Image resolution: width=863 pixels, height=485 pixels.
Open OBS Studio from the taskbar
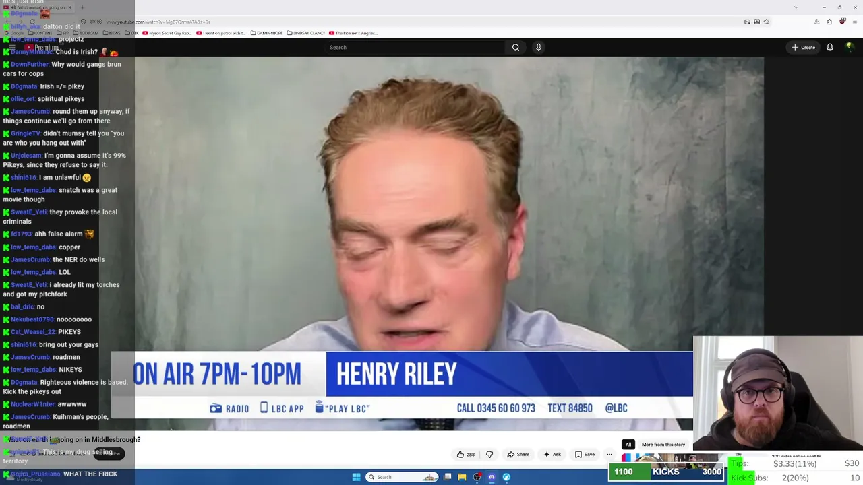point(477,477)
